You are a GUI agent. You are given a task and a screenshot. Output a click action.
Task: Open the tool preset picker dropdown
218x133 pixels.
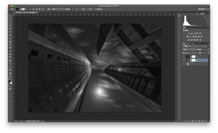point(14,9)
